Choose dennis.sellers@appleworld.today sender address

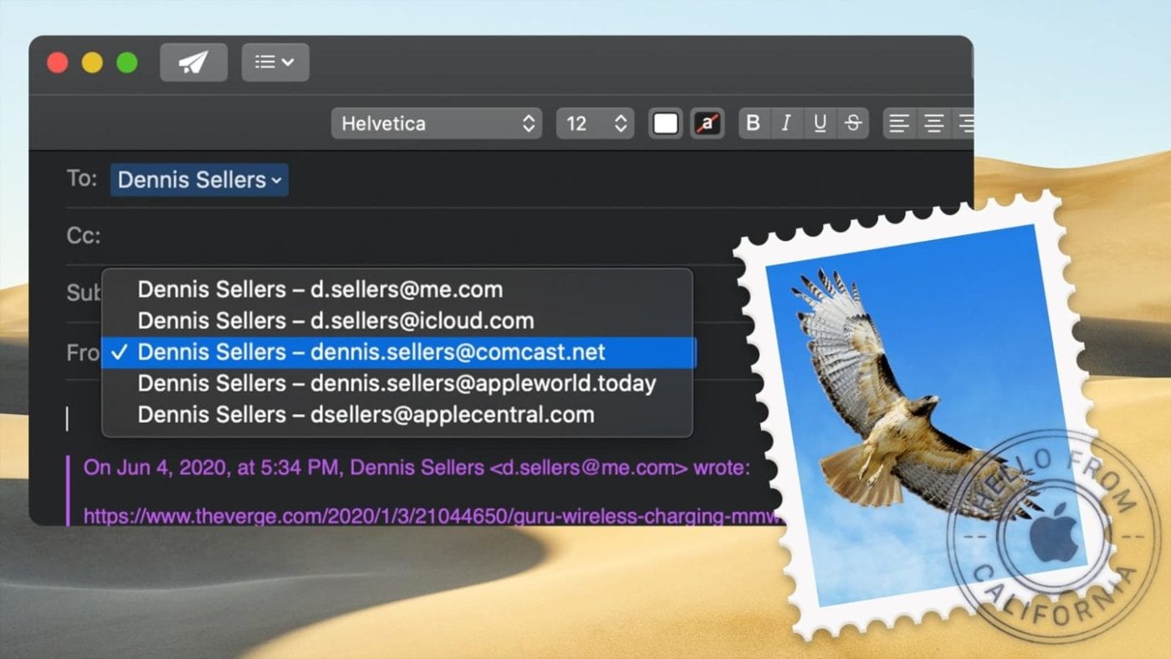coord(397,384)
